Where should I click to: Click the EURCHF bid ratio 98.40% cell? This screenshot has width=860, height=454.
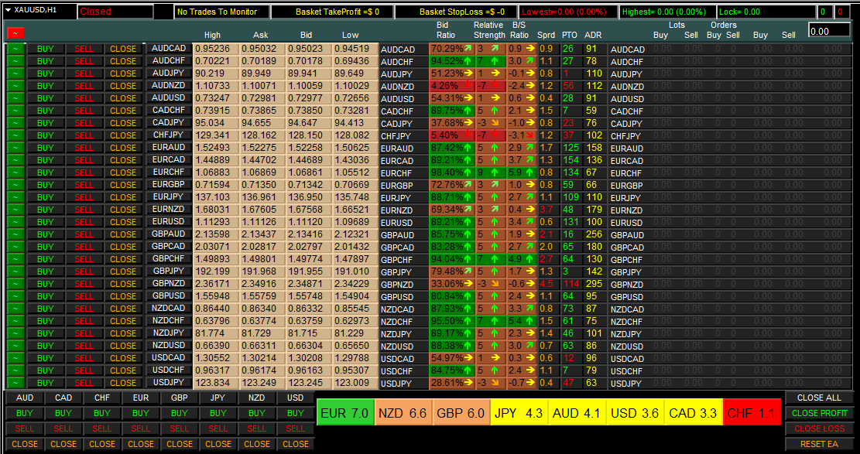pyautogui.click(x=452, y=172)
